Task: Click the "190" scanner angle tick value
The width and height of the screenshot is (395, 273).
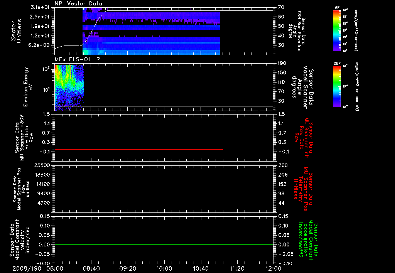Action: coord(282,63)
